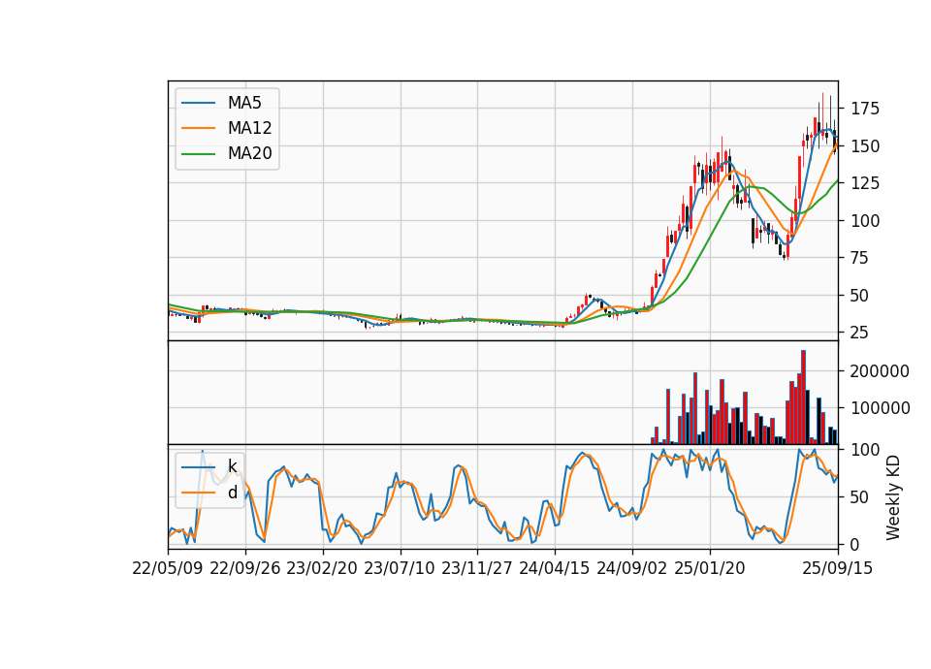931x669 pixels.
Task: Click the 75 price axis label
Action: coord(860,258)
